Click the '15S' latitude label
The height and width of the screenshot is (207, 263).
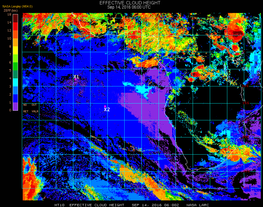coord(246,103)
